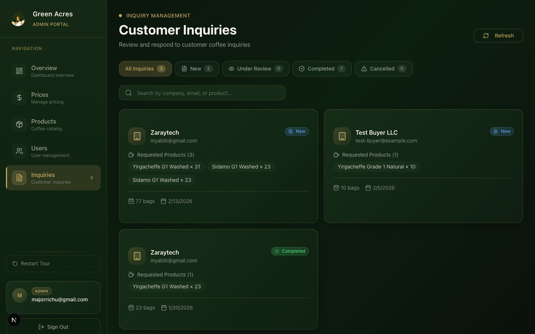Screen dimensions: 535x334
Task: Click the M user avatar
Action: [x=20, y=295]
